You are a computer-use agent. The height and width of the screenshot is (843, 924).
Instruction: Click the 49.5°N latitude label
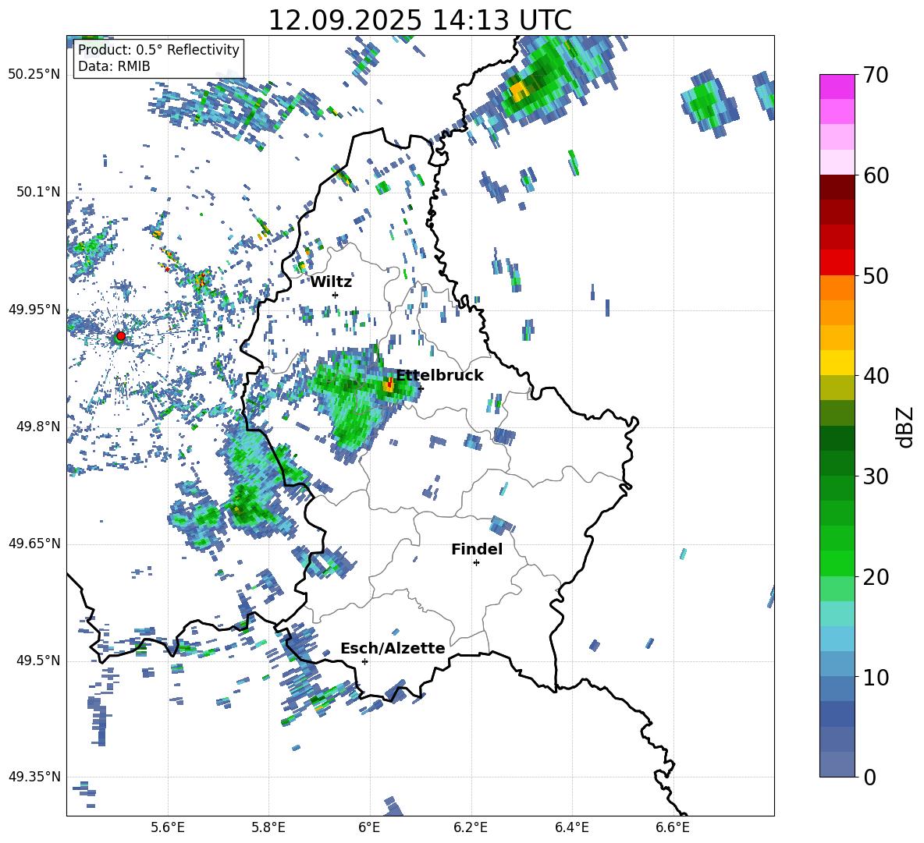coord(37,661)
